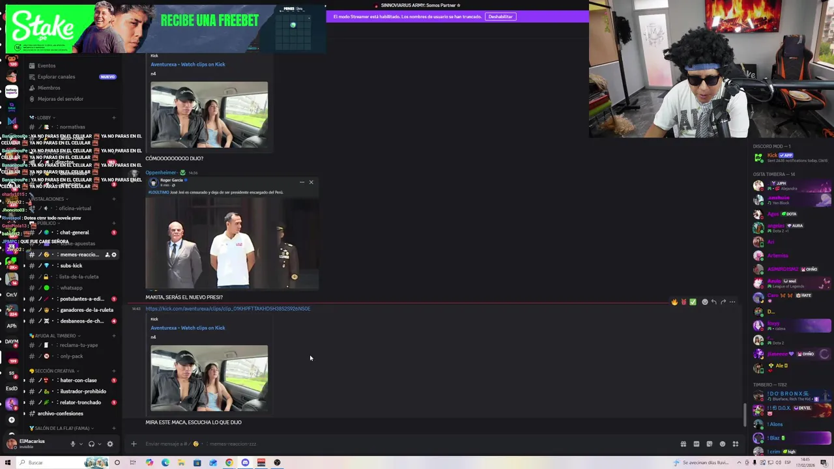The width and height of the screenshot is (834, 469).
Task: Open attachment plus button in message bar
Action: pyautogui.click(x=134, y=444)
